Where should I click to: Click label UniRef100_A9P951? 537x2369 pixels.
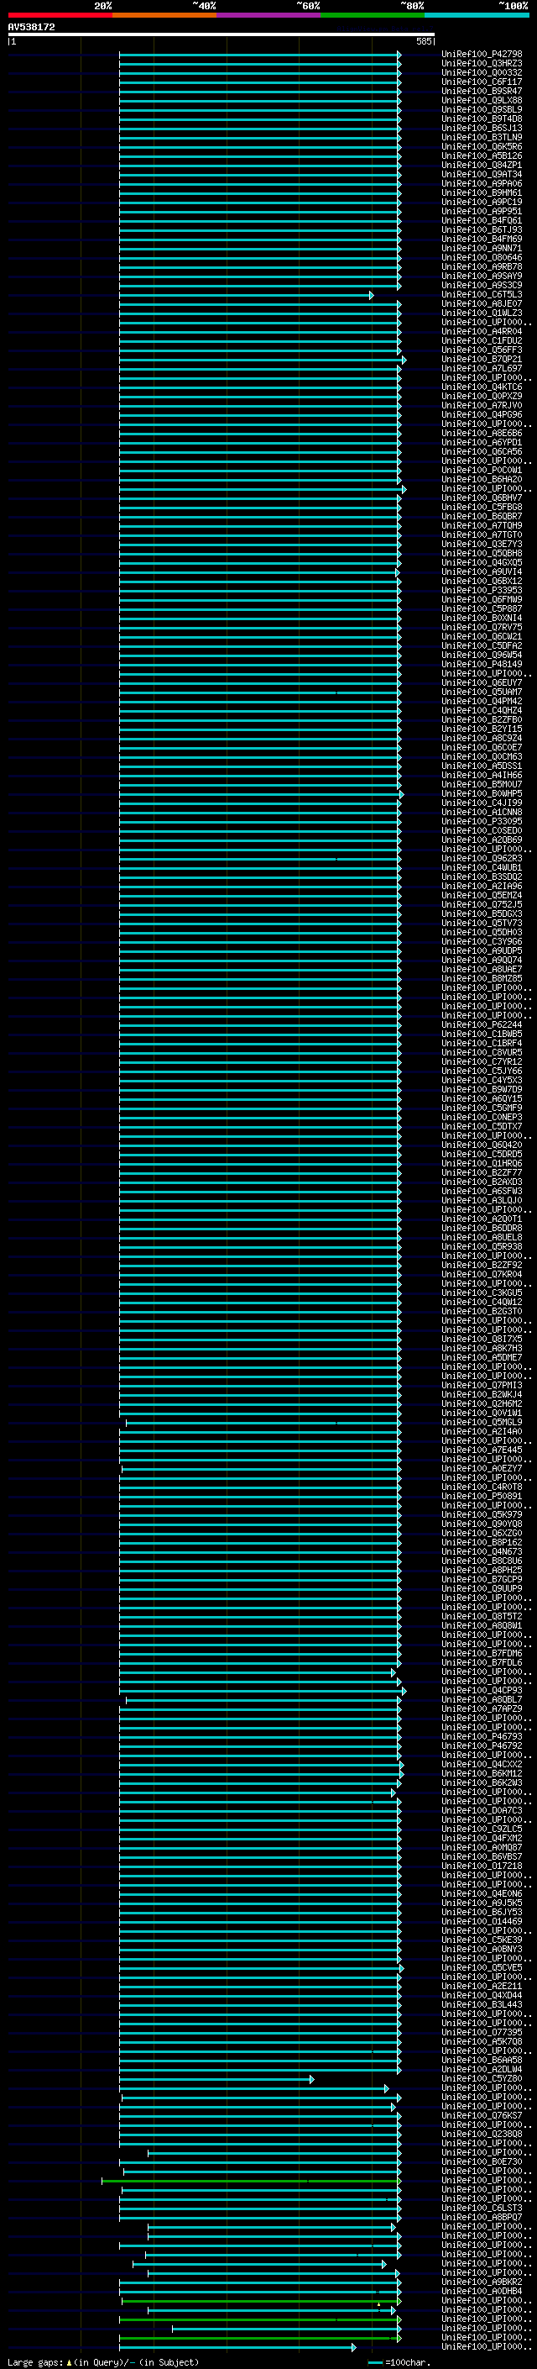pos(482,212)
